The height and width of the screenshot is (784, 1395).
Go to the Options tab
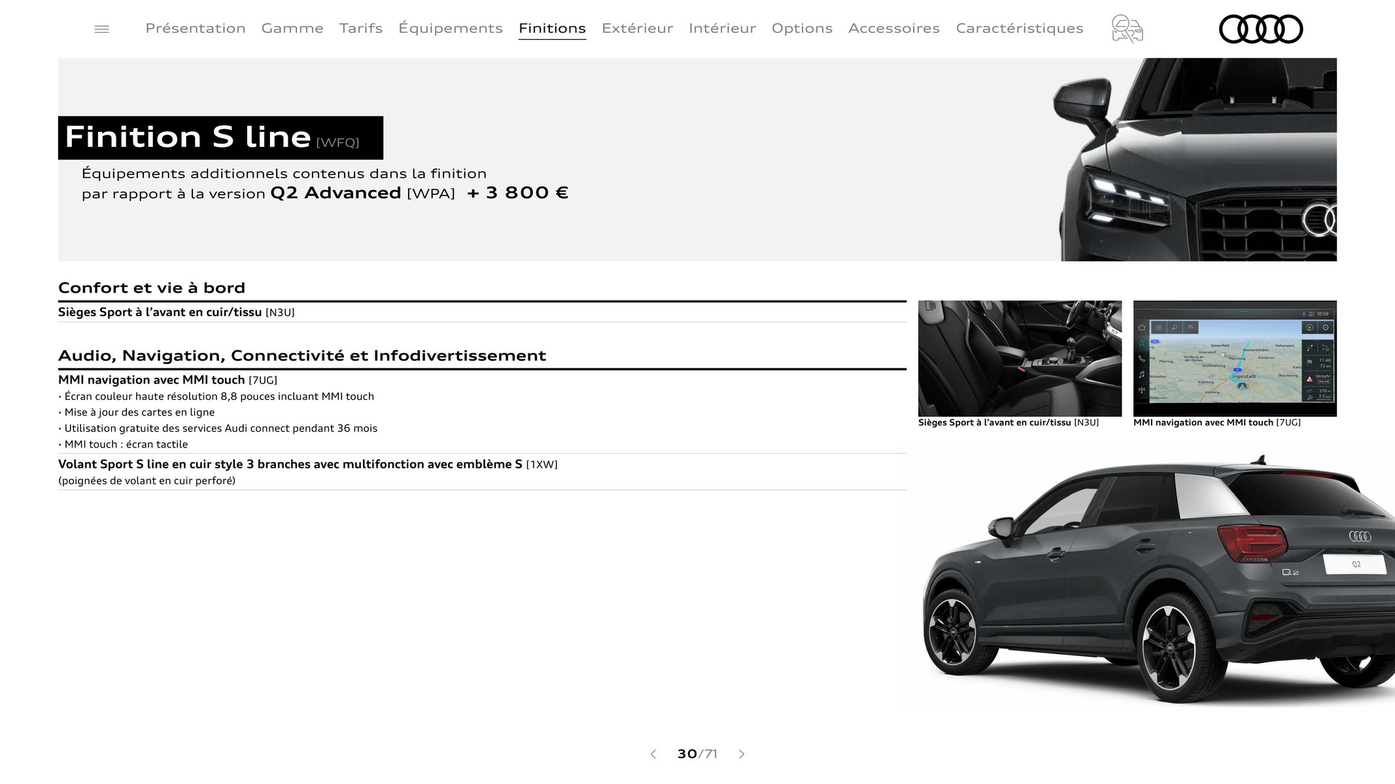pos(802,28)
